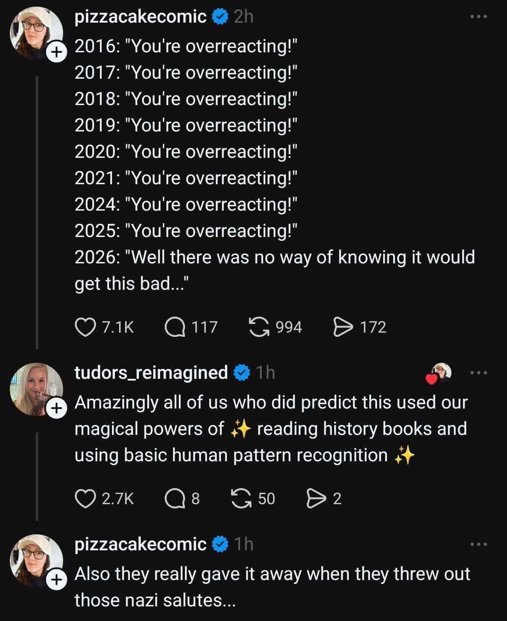Open pizzacakecomic profile from top username
The image size is (507, 621).
[x=140, y=17]
